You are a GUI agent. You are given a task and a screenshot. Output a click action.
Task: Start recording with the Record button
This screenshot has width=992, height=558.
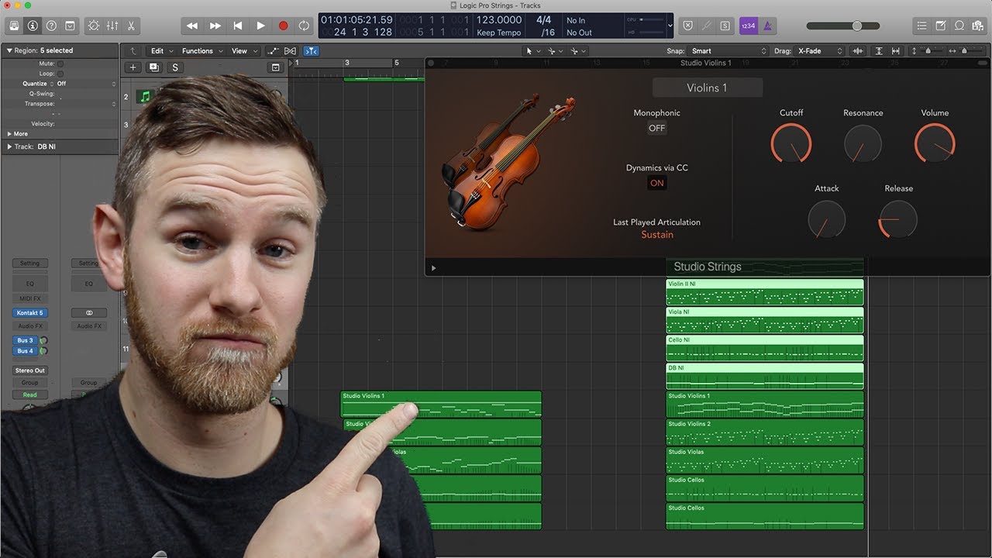(283, 26)
